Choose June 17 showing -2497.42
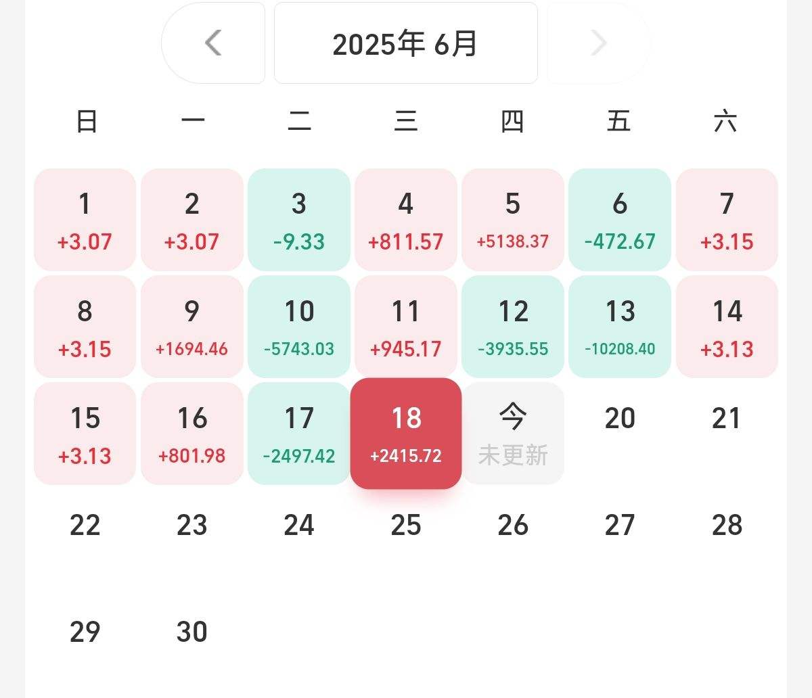This screenshot has width=812, height=698. (299, 434)
